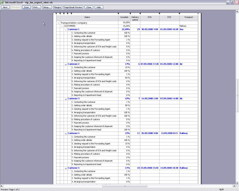Click 'Railway' in the Customer 4 row
Image resolution: width=239 pixels, height=191 pixels.
(184, 133)
